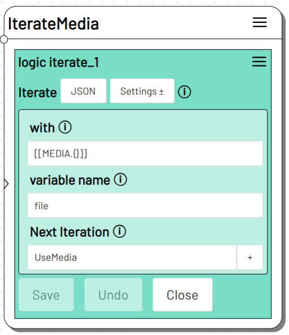Show info for the 'Next Iteration' field

tap(119, 232)
